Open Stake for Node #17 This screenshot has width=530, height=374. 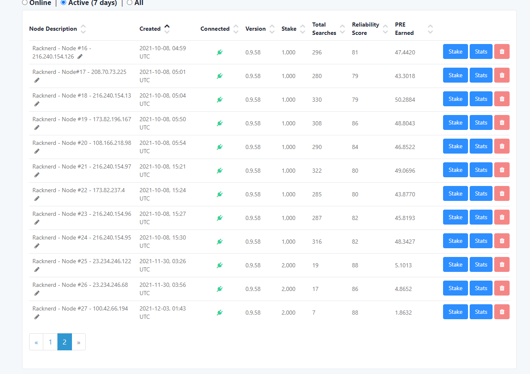pyautogui.click(x=455, y=75)
